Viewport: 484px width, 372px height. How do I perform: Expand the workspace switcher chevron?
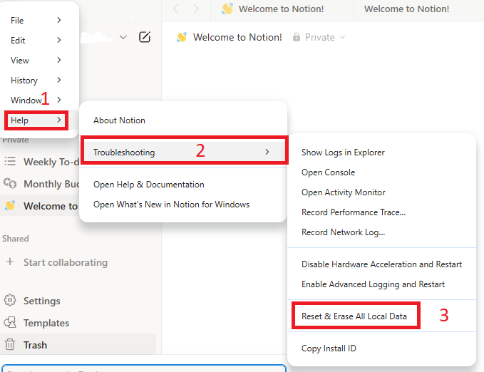coord(123,37)
